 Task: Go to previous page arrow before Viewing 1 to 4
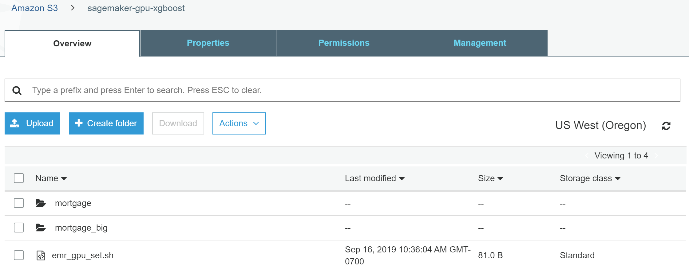(x=587, y=156)
